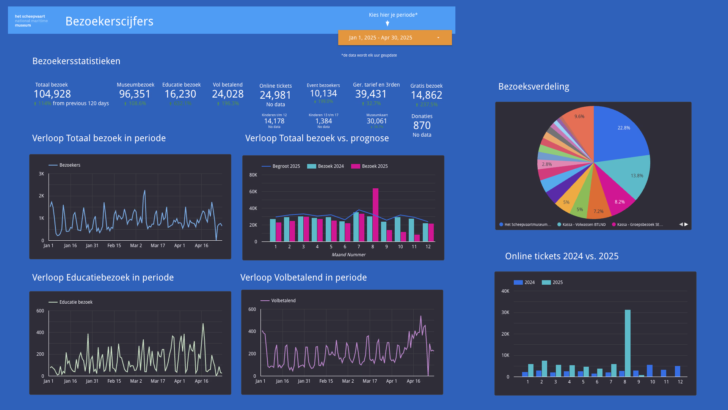728x410 pixels.
Task: Toggle Bezoek 2024 series in legend
Action: click(312, 166)
